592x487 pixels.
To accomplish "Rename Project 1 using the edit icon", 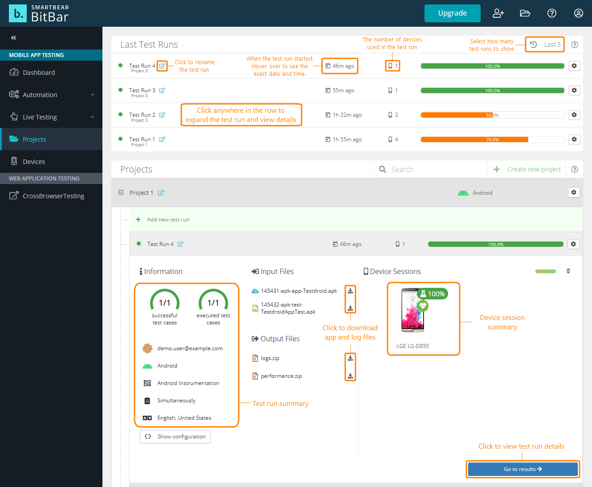I will tap(161, 193).
